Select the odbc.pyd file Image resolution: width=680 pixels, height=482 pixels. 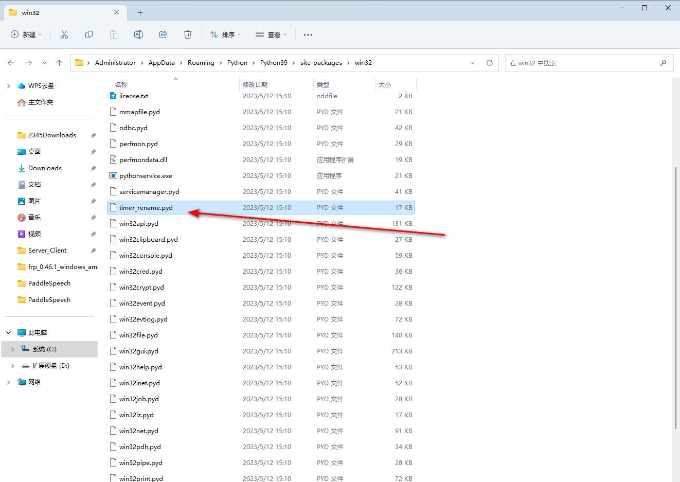(x=261, y=128)
